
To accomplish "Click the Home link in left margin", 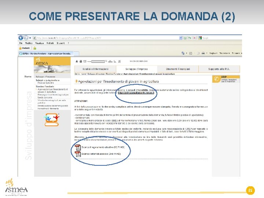I will pos(28,76).
